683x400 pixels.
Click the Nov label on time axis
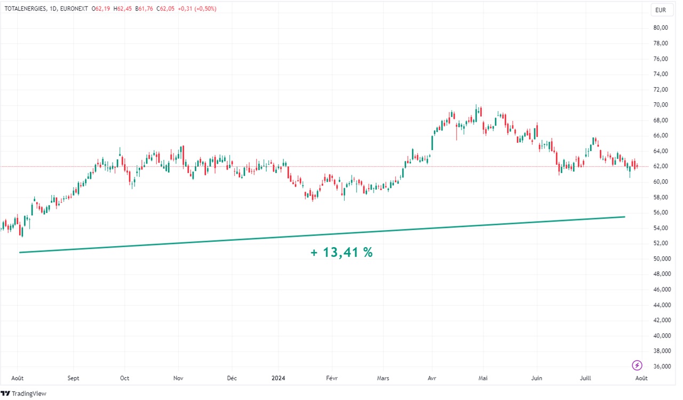[178, 378]
